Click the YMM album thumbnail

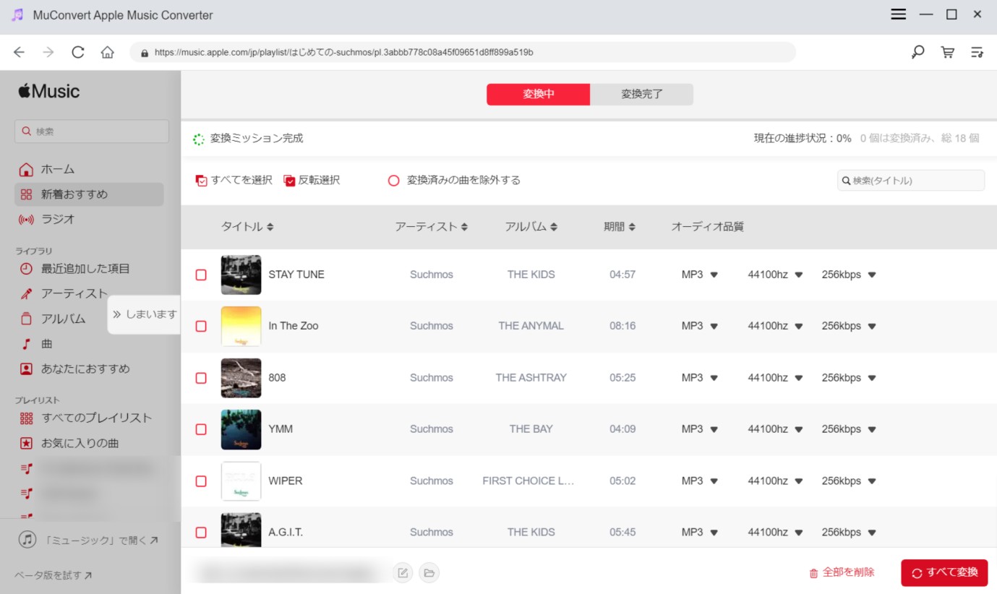click(241, 429)
